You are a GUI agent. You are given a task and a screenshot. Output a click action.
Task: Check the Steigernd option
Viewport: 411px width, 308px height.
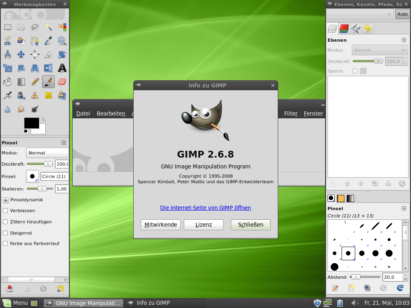click(x=5, y=233)
